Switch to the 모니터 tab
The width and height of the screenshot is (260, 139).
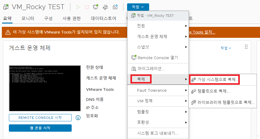pos(28,19)
